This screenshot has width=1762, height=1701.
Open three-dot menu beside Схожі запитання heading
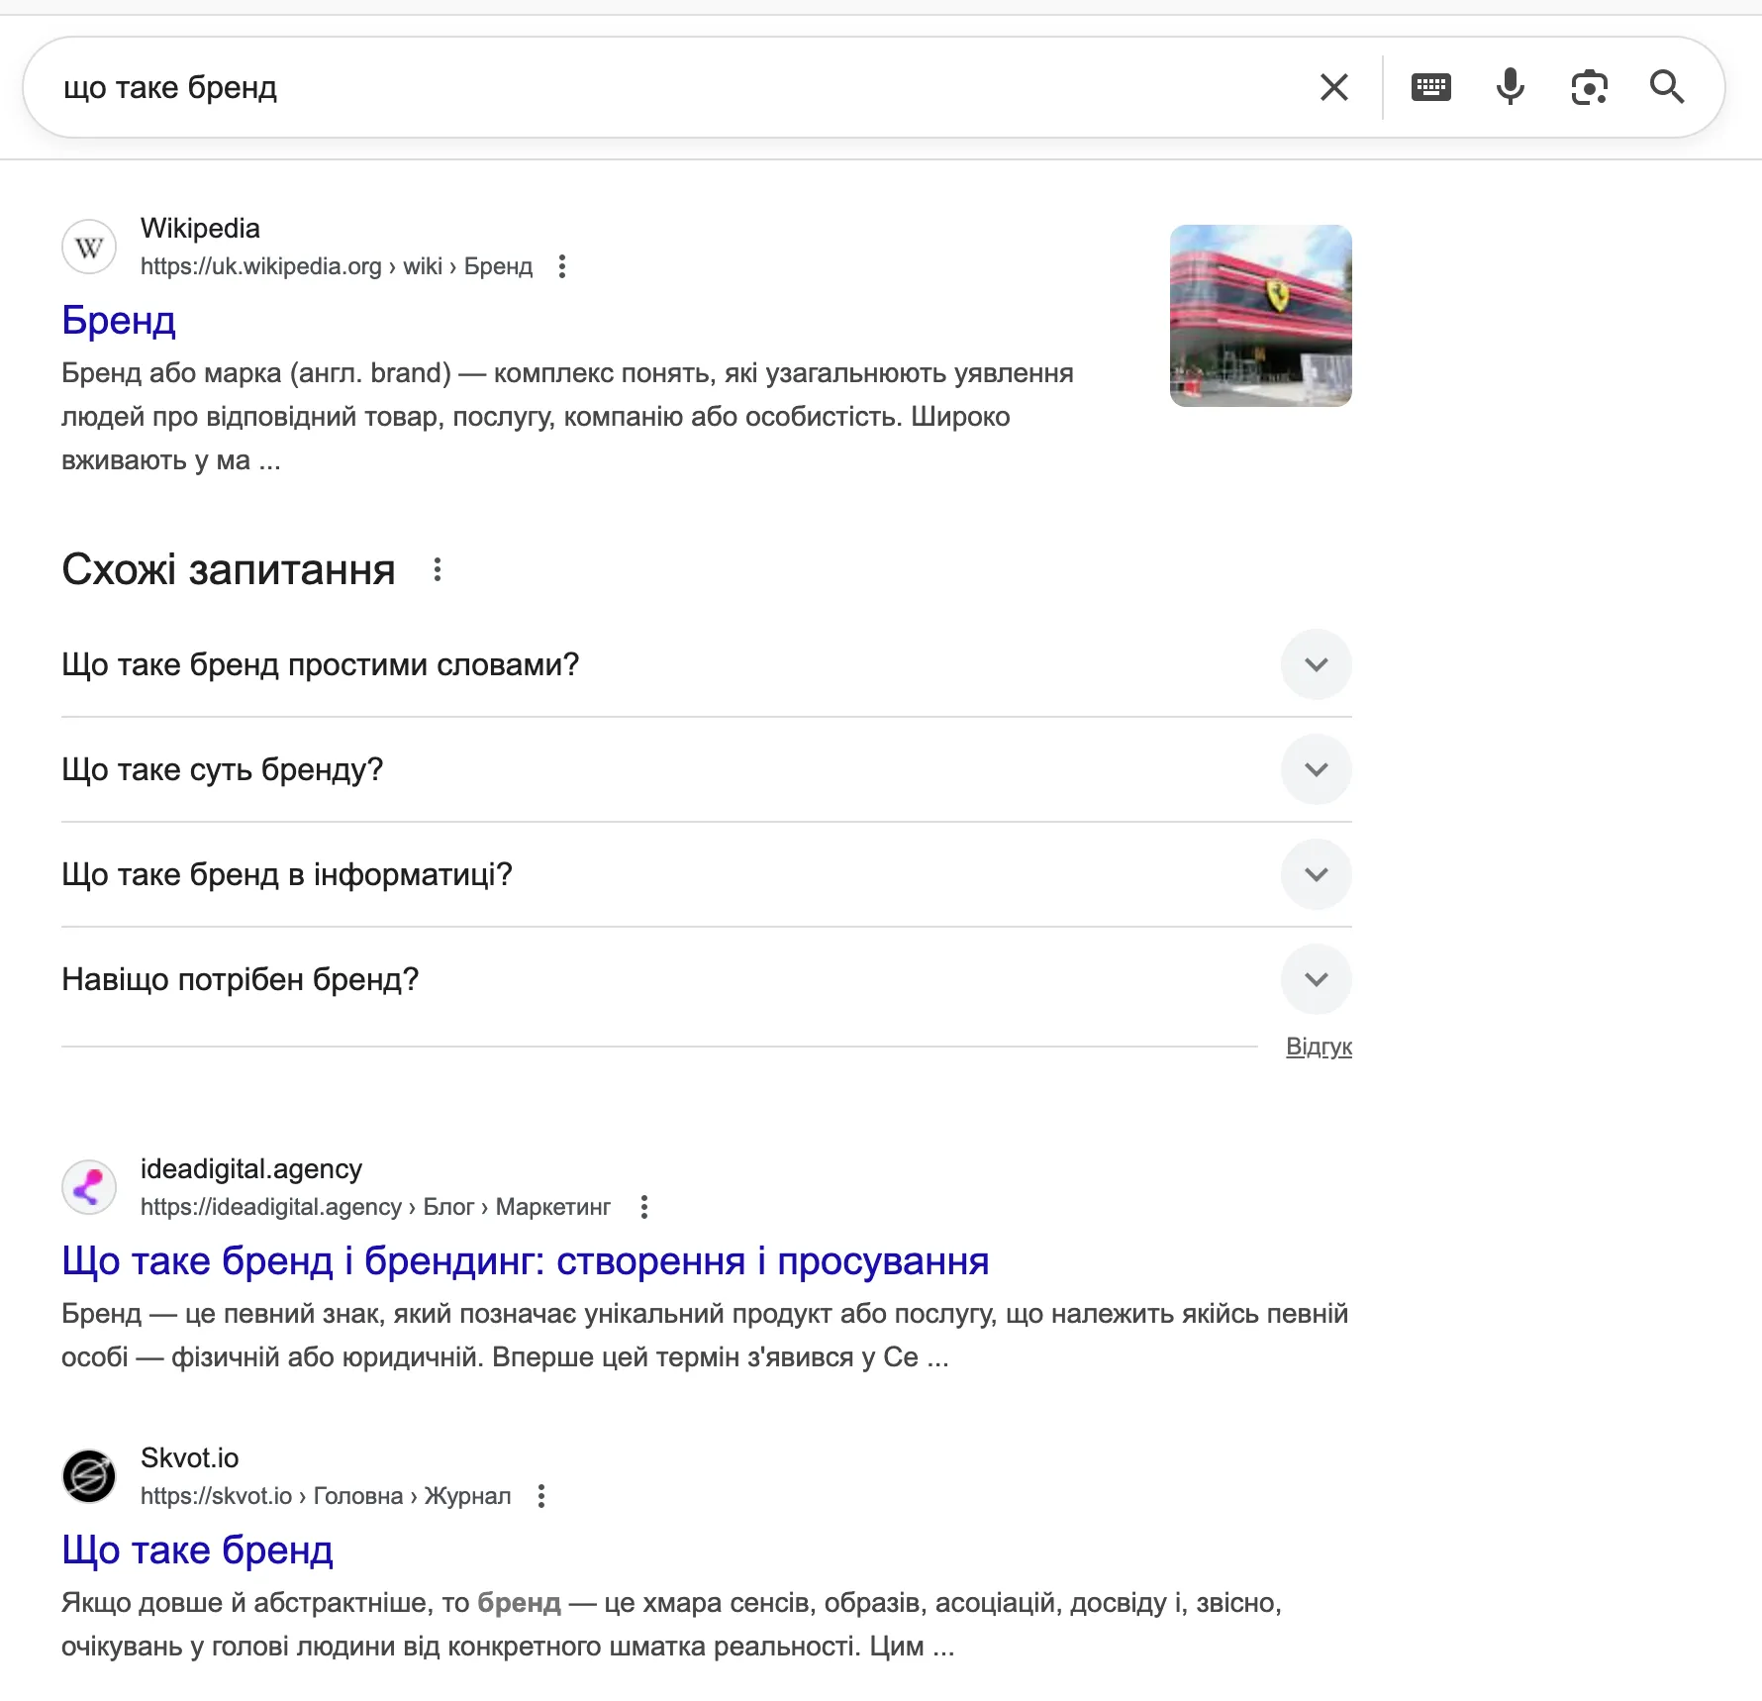438,569
